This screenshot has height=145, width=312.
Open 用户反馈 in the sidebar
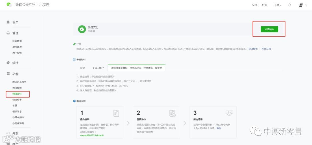(17, 53)
